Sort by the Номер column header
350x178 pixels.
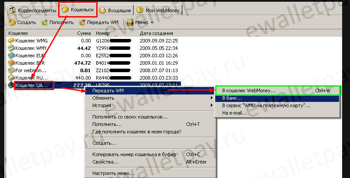tap(103, 33)
